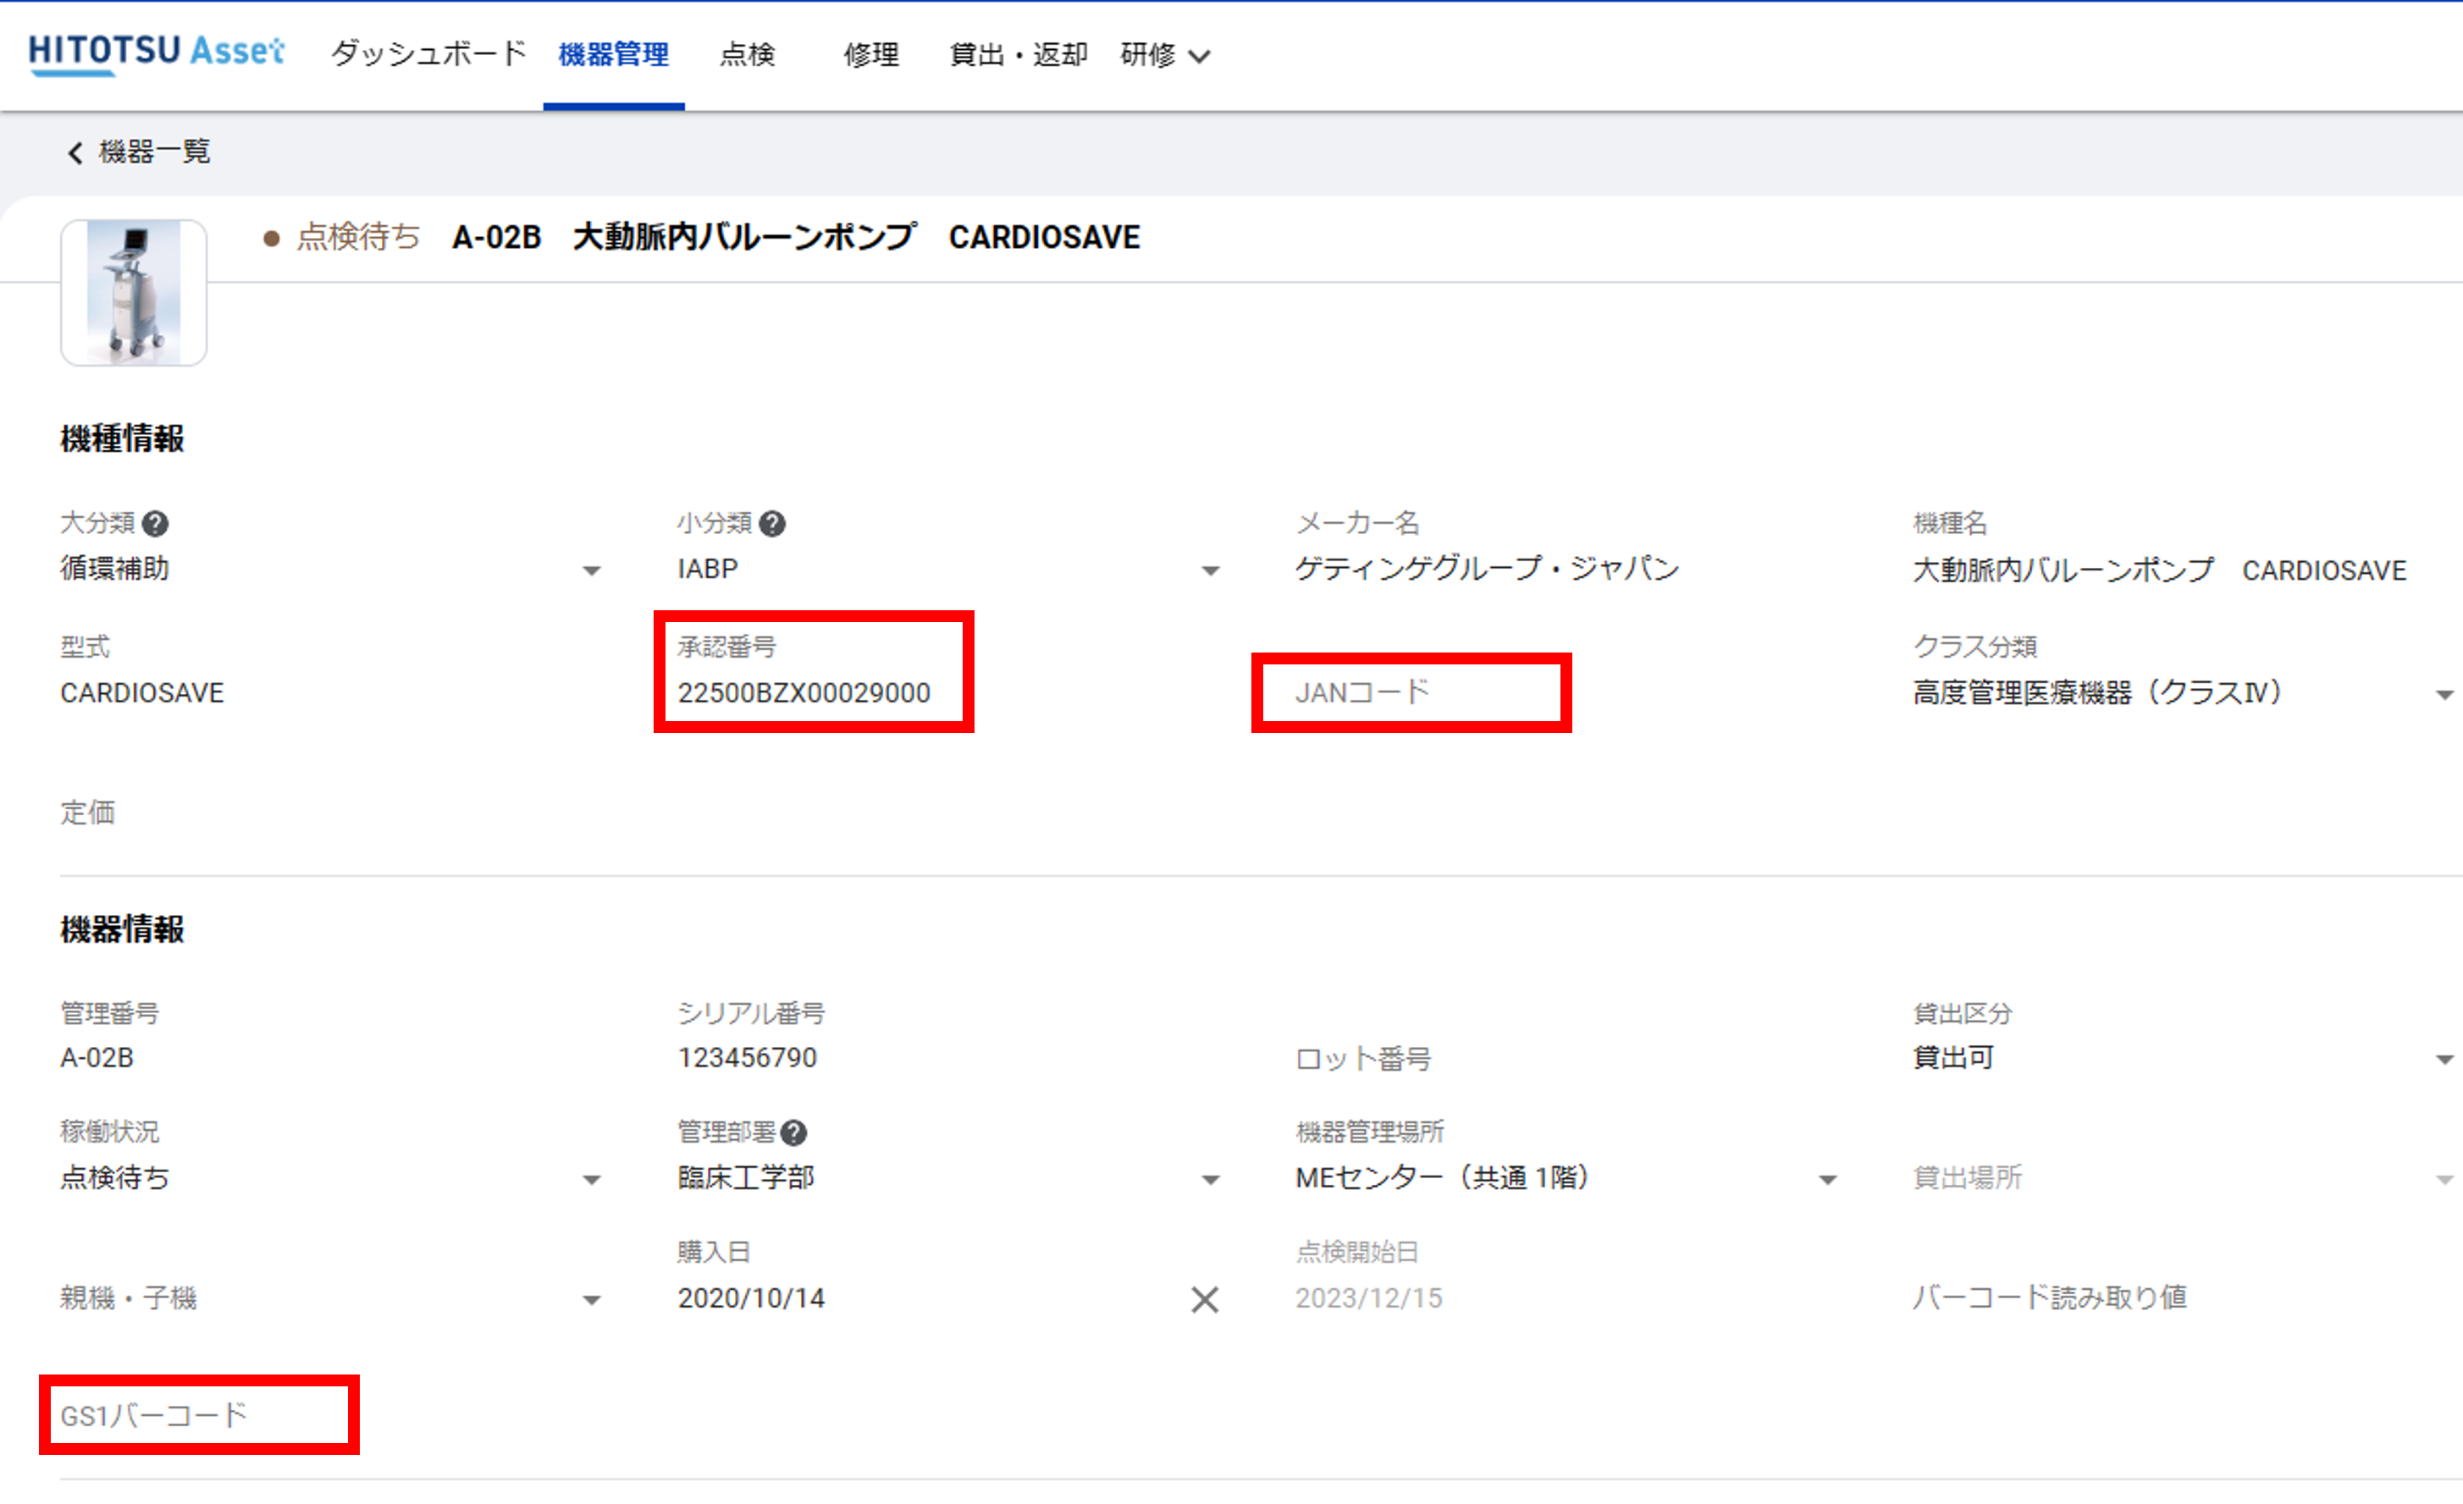Click the 定価 field
This screenshot has width=2463, height=1504.
point(332,813)
